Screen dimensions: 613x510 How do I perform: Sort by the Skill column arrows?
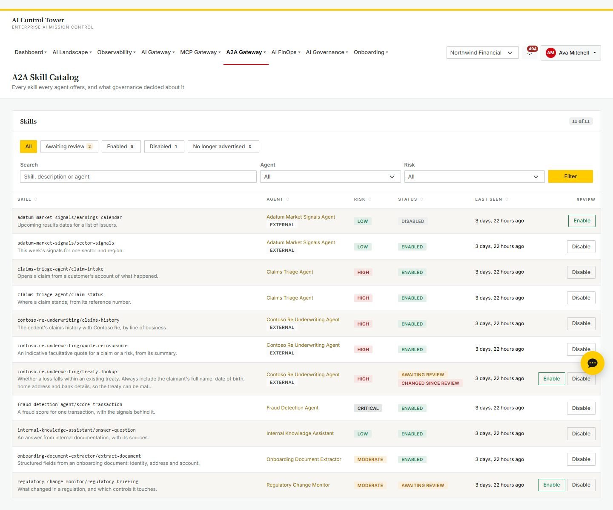point(36,199)
